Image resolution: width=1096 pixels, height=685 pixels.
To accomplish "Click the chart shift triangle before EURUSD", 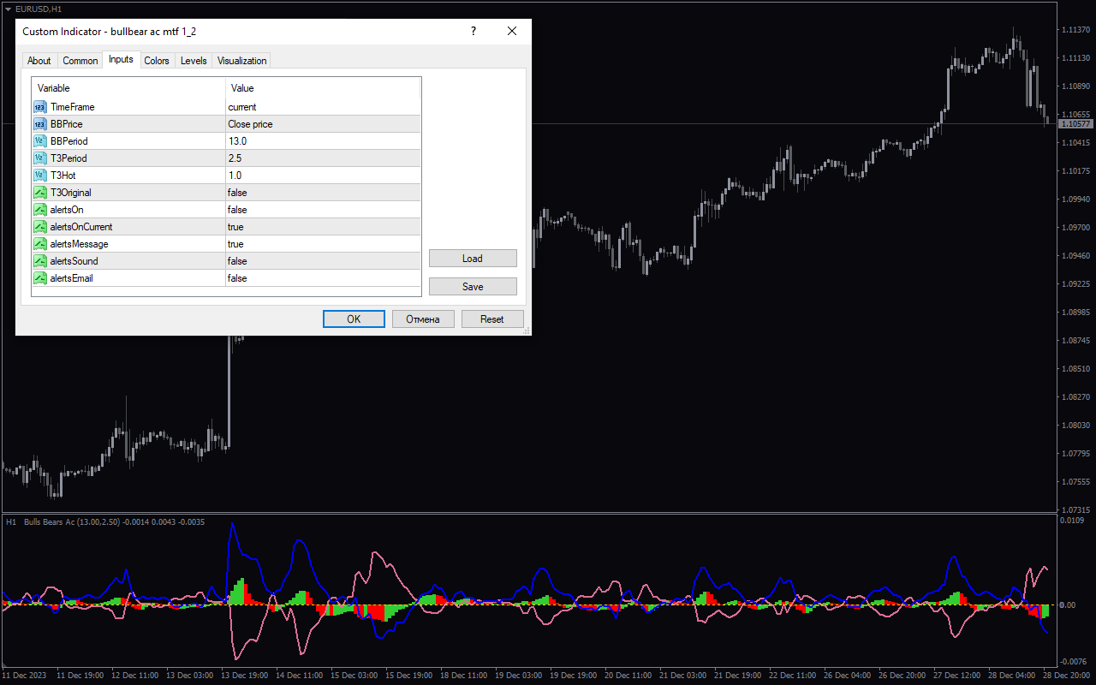I will (8, 9).
